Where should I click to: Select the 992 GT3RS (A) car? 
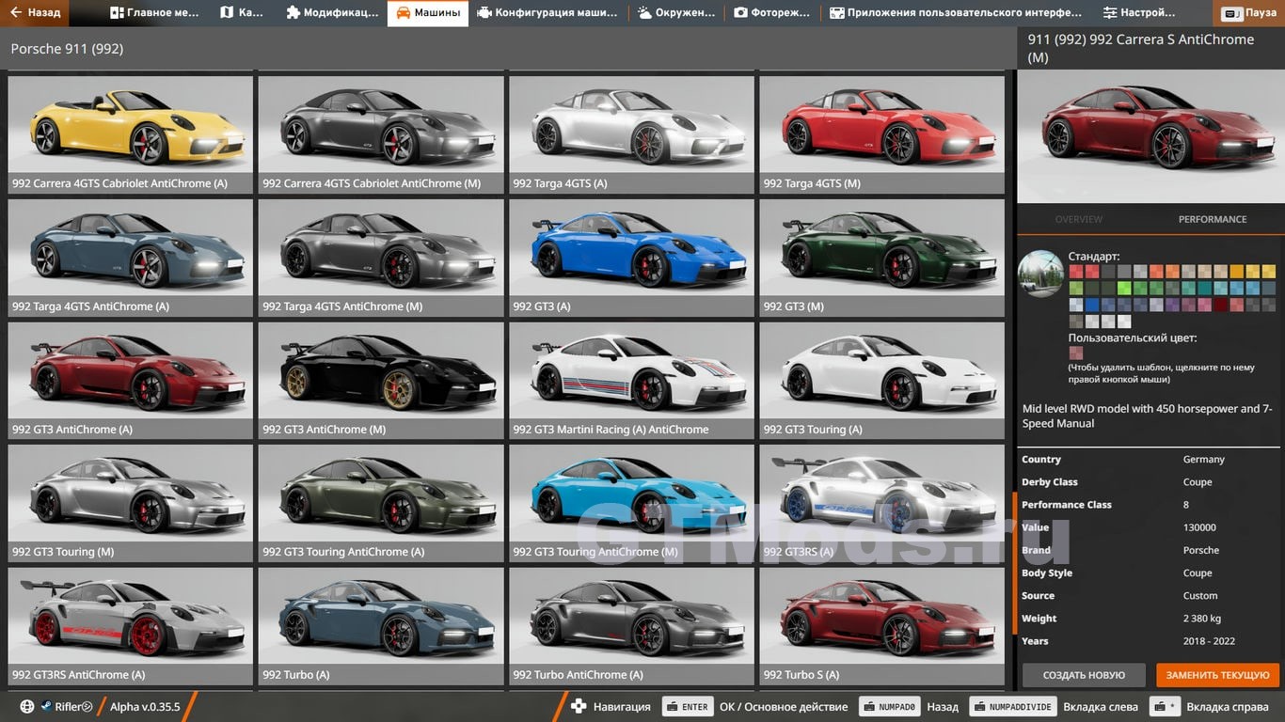[882, 503]
